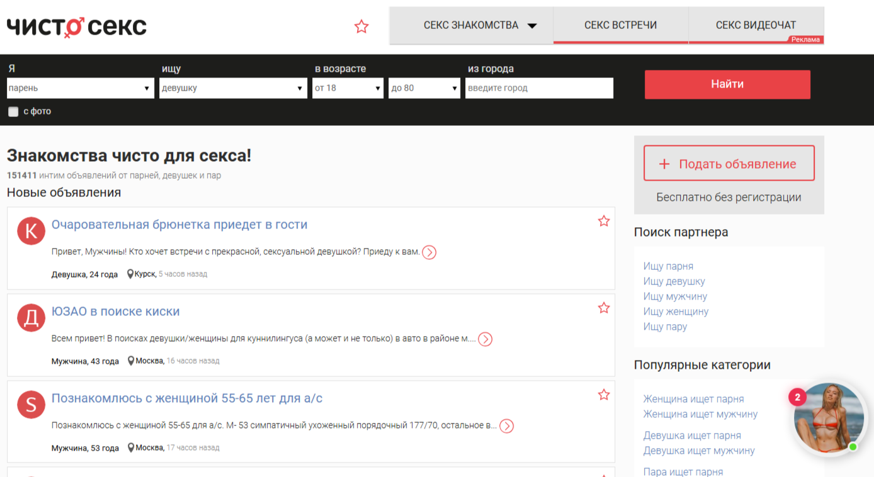Screen dimensions: 874x477
Task: Expand the "до 80" maximum age dropdown
Action: (424, 88)
